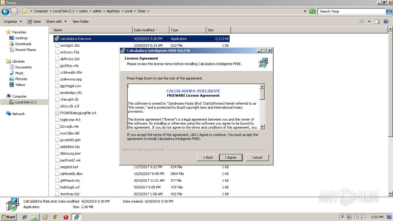The height and width of the screenshot is (221, 393).
Task: Open the Pictures library
Action: pyautogui.click(x=21, y=79)
